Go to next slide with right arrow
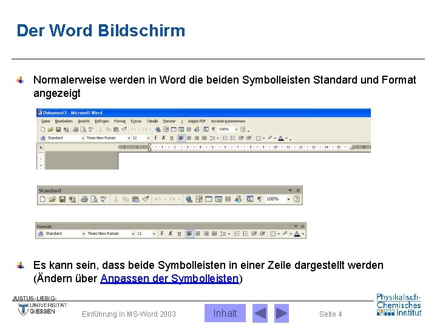The image size is (437, 327). [x=282, y=314]
